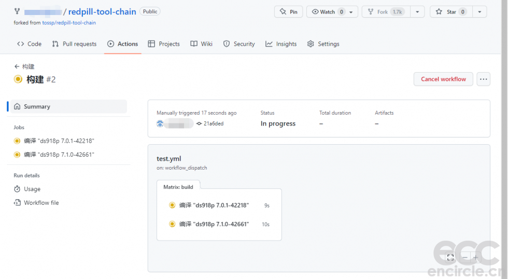508x279 pixels.
Task: Open the Insights tab
Action: tap(281, 44)
